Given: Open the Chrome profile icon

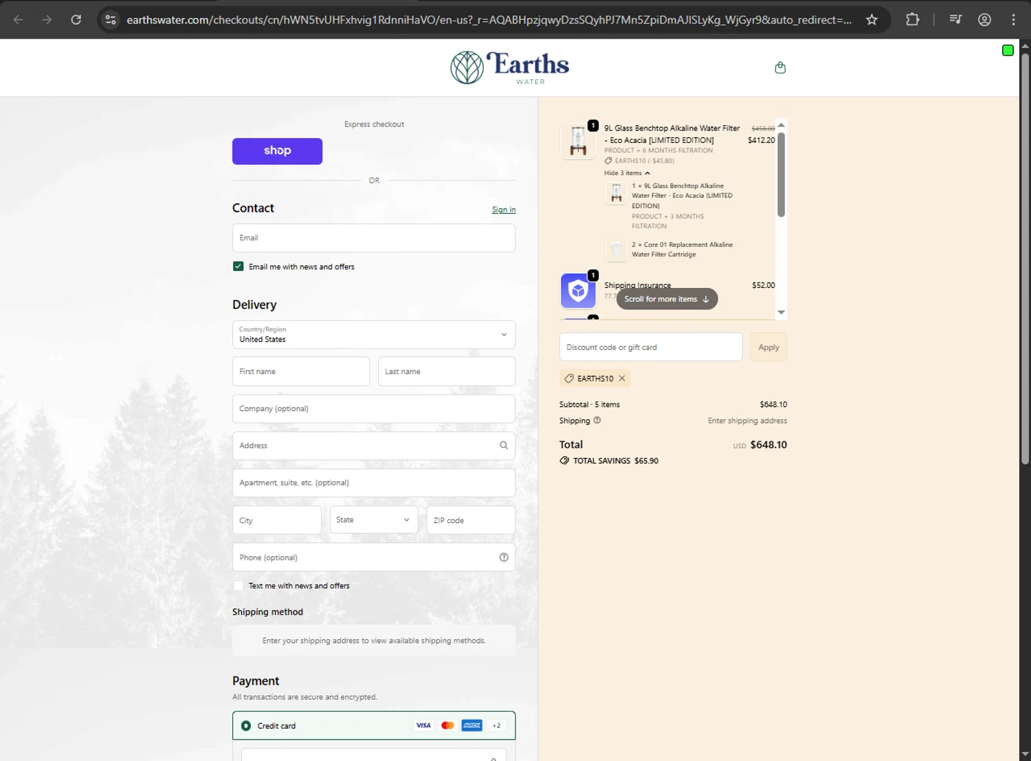Looking at the screenshot, I should 984,20.
